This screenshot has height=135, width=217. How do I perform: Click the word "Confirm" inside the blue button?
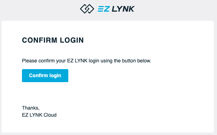[x=39, y=75]
